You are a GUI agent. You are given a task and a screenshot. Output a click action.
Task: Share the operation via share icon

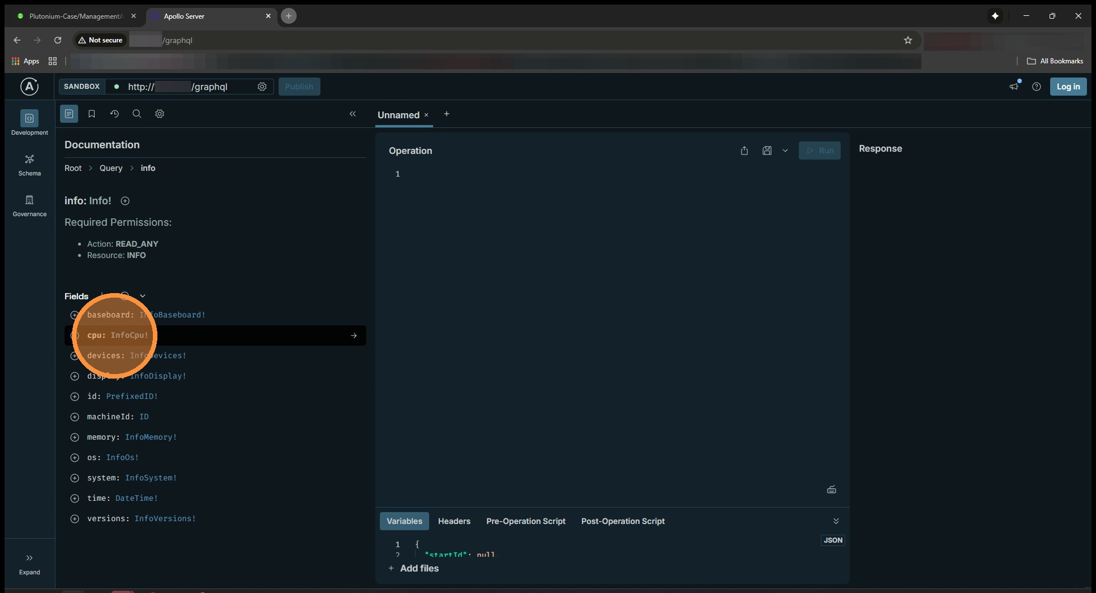744,151
